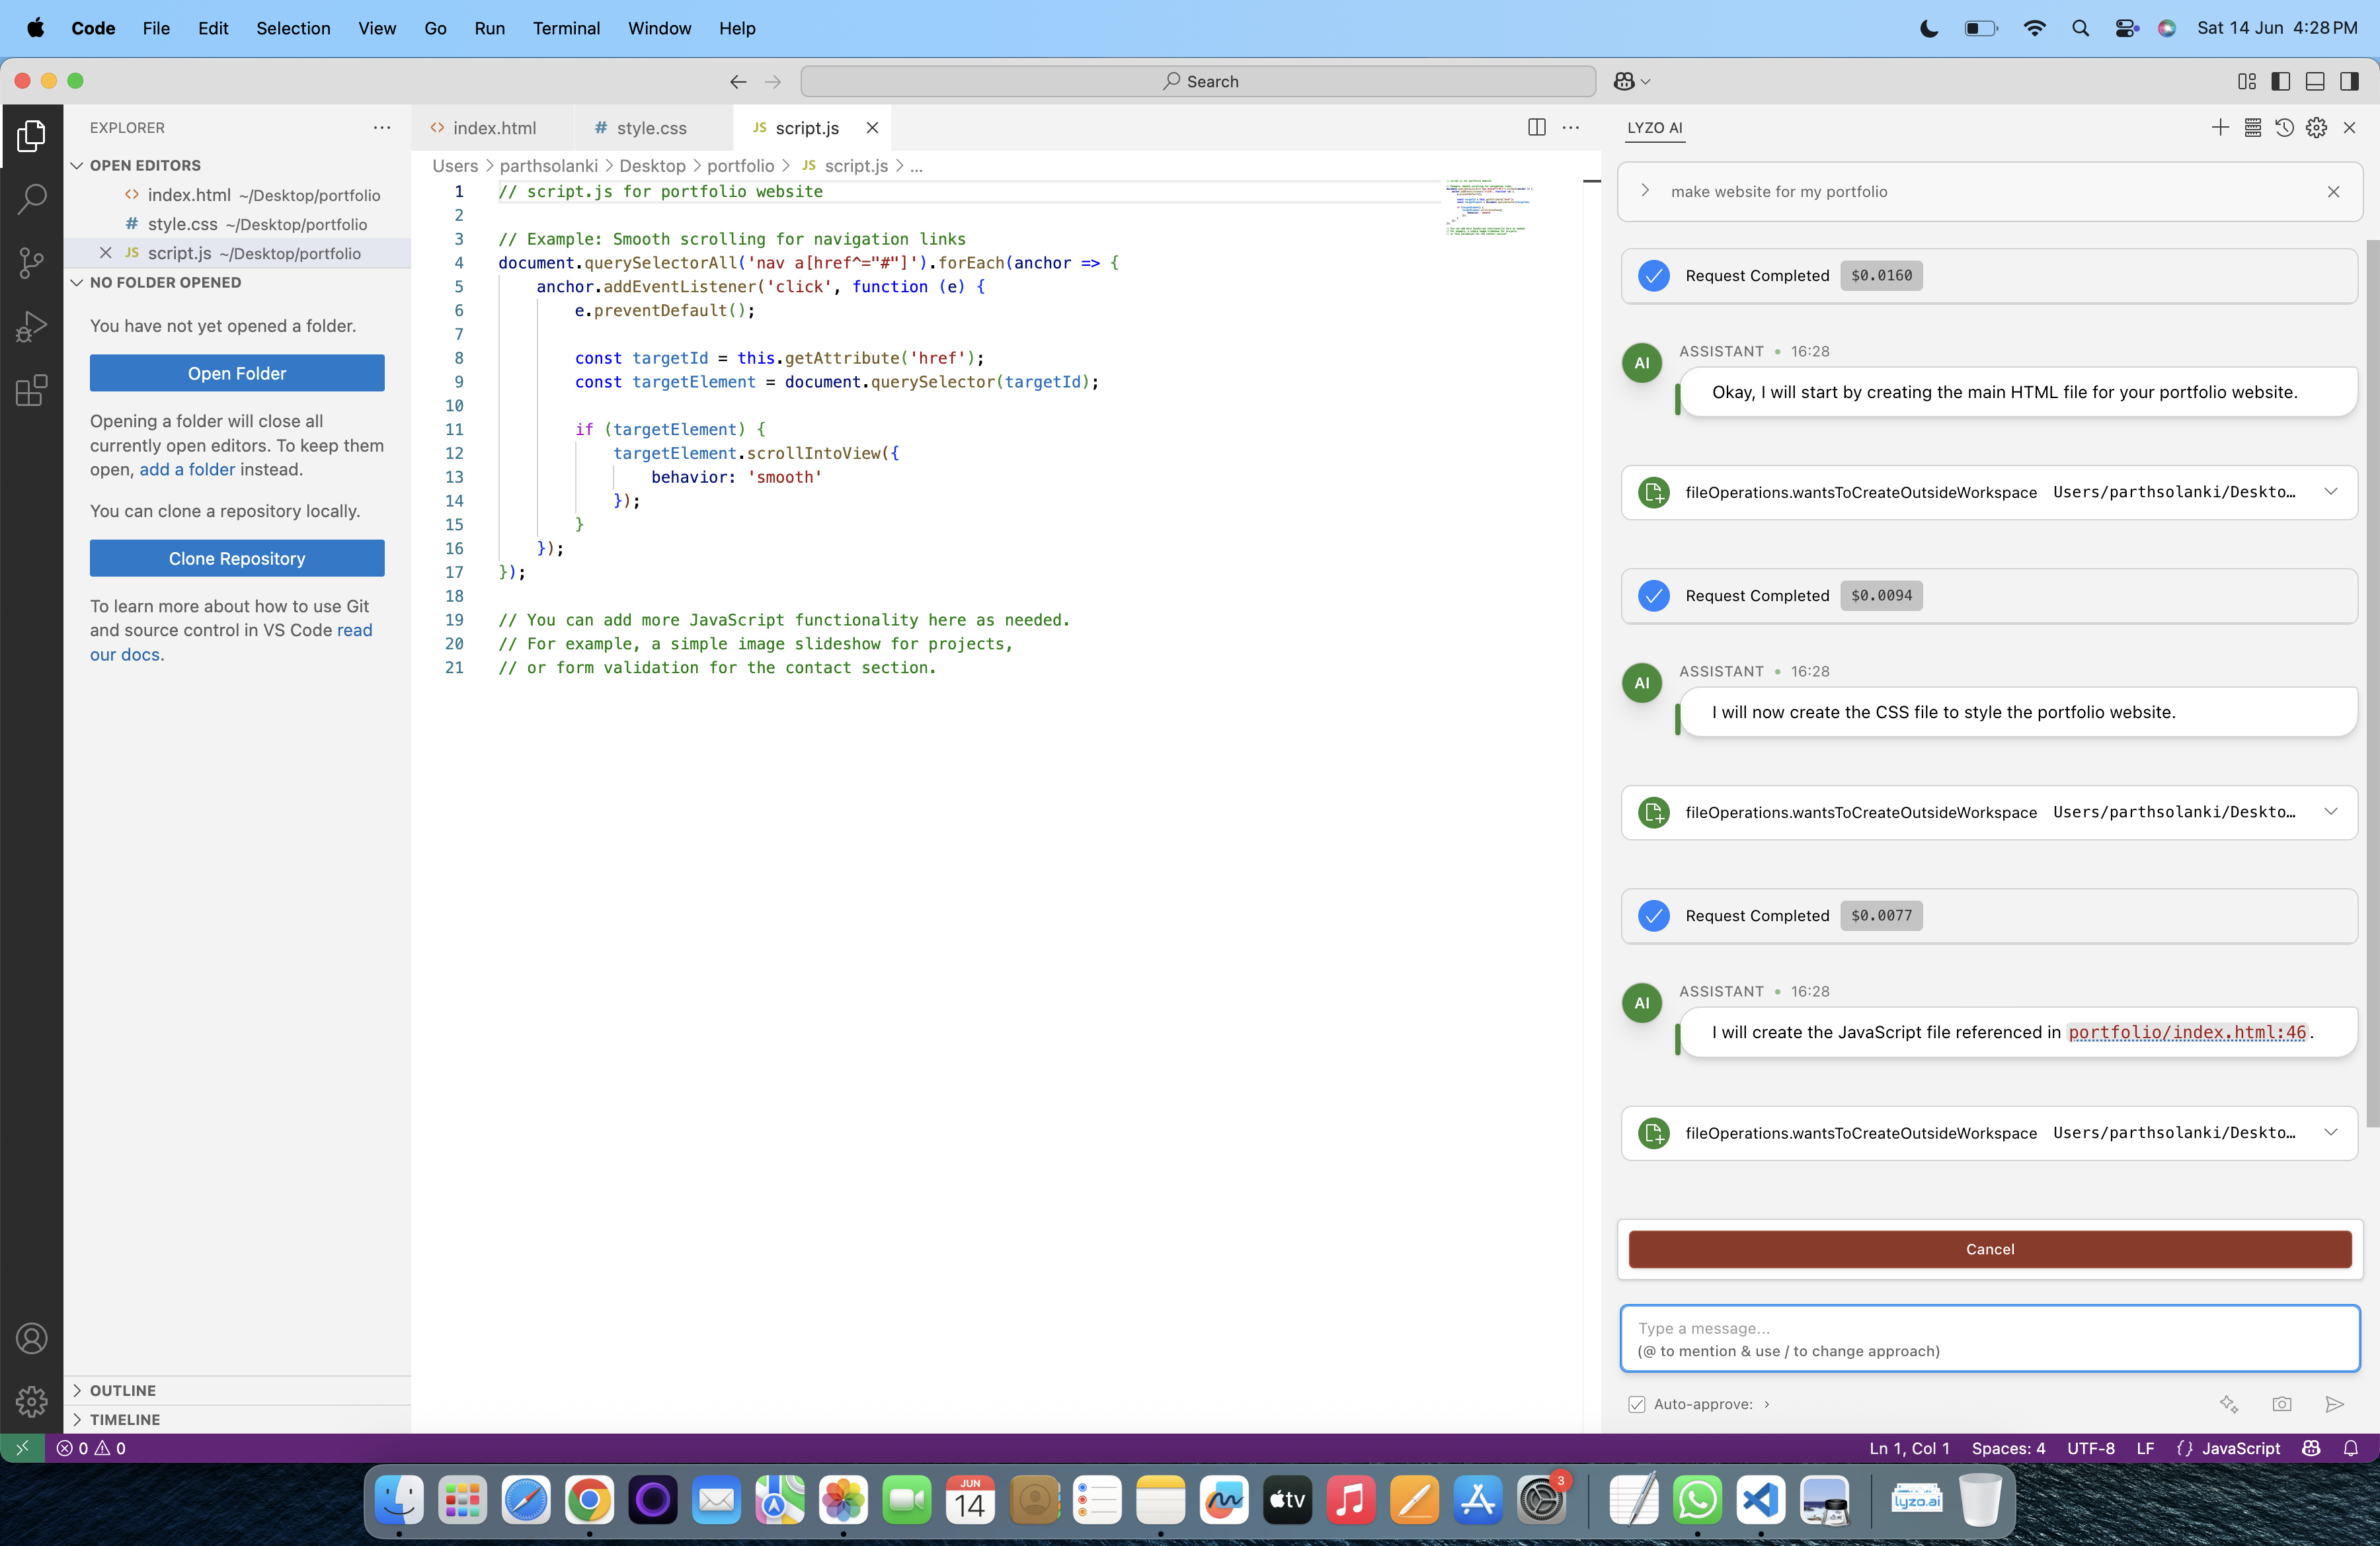Expand the Timeline section
Screen dimensions: 2380x1546
pyautogui.click(x=77, y=1419)
